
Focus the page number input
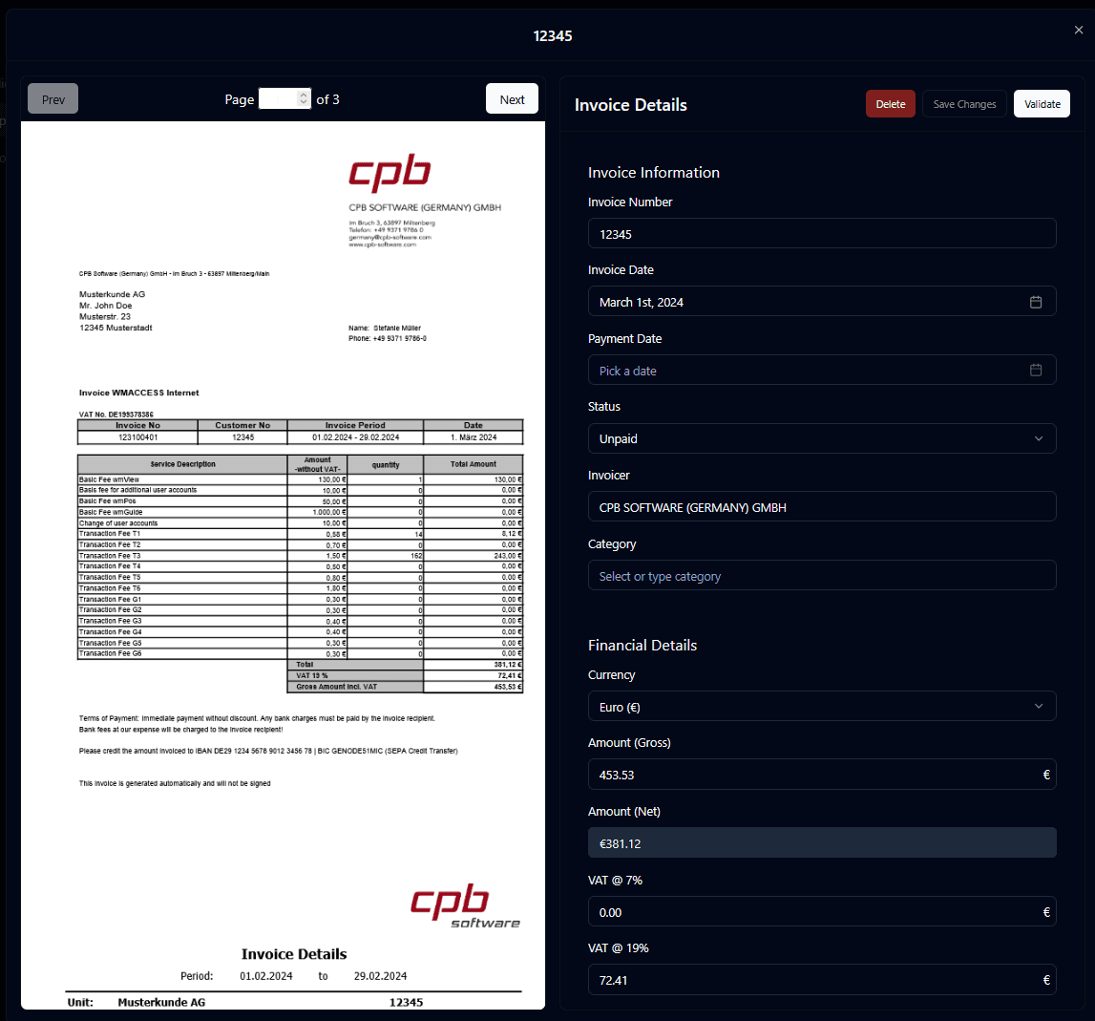(x=284, y=99)
